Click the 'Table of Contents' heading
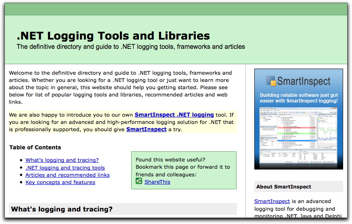 (x=35, y=147)
